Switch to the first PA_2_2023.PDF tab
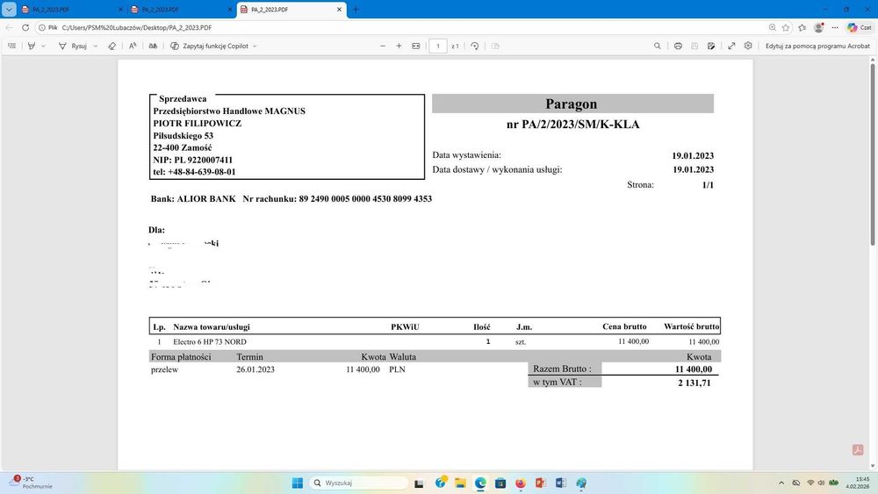 pyautogui.click(x=70, y=10)
